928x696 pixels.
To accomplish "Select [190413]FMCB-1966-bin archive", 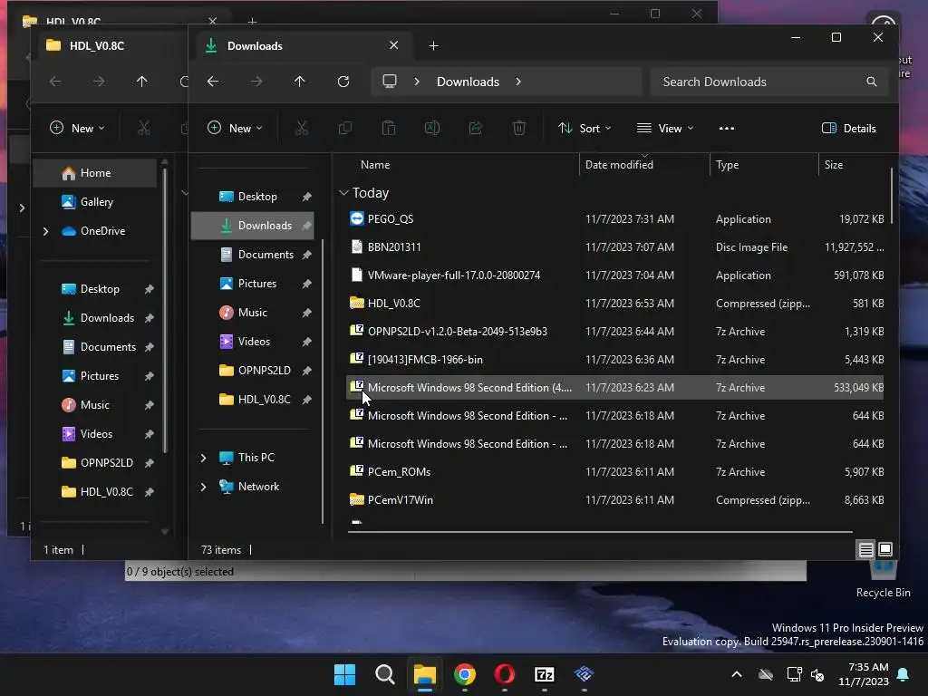I will [x=615, y=359].
